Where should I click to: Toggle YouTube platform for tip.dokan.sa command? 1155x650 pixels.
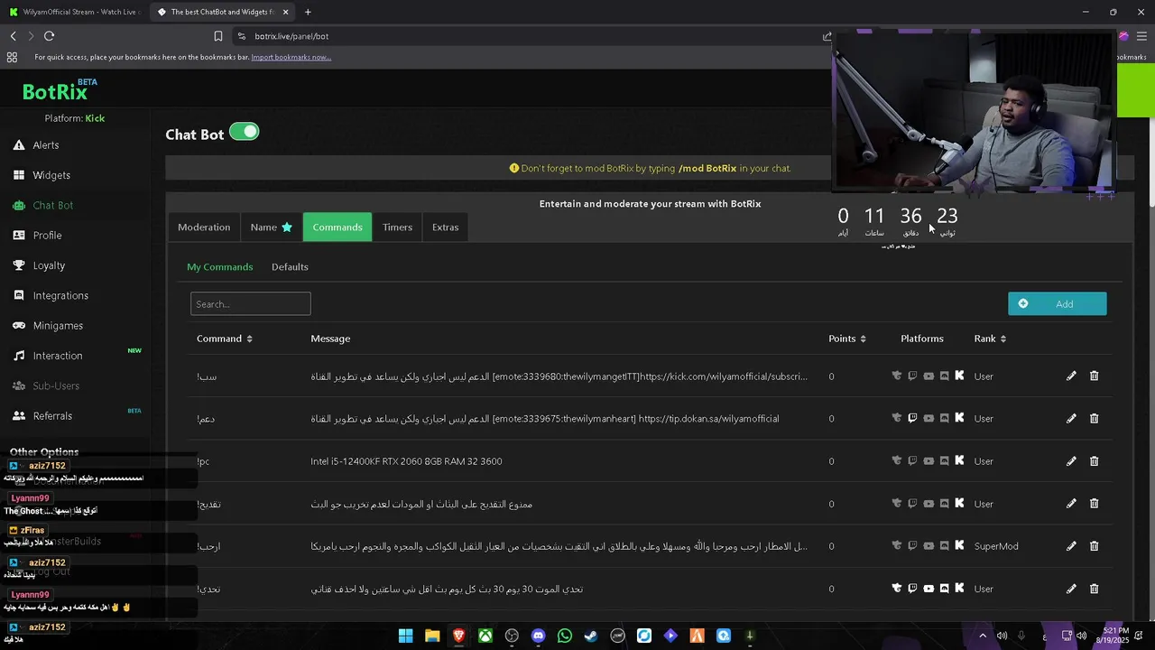(929, 419)
